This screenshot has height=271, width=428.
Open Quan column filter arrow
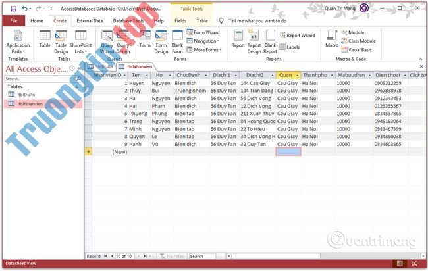point(297,75)
